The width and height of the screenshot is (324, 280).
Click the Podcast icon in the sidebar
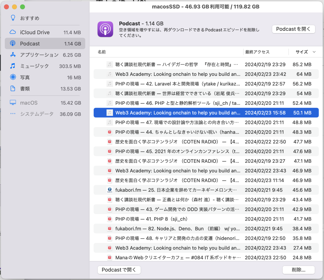coord(13,44)
